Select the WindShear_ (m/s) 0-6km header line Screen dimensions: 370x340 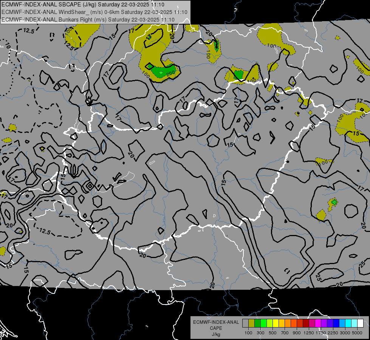click(94, 12)
